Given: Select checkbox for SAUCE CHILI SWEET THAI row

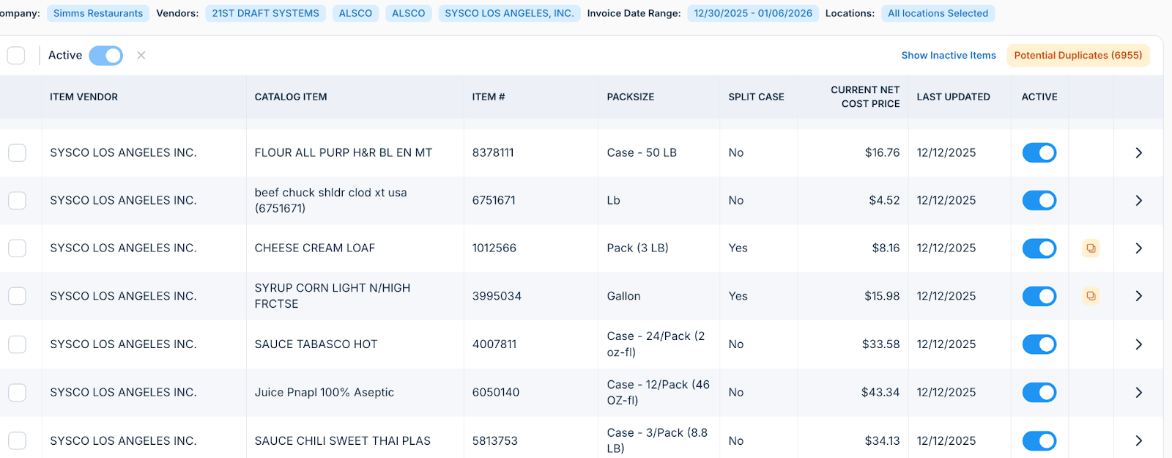Looking at the screenshot, I should pyautogui.click(x=17, y=441).
